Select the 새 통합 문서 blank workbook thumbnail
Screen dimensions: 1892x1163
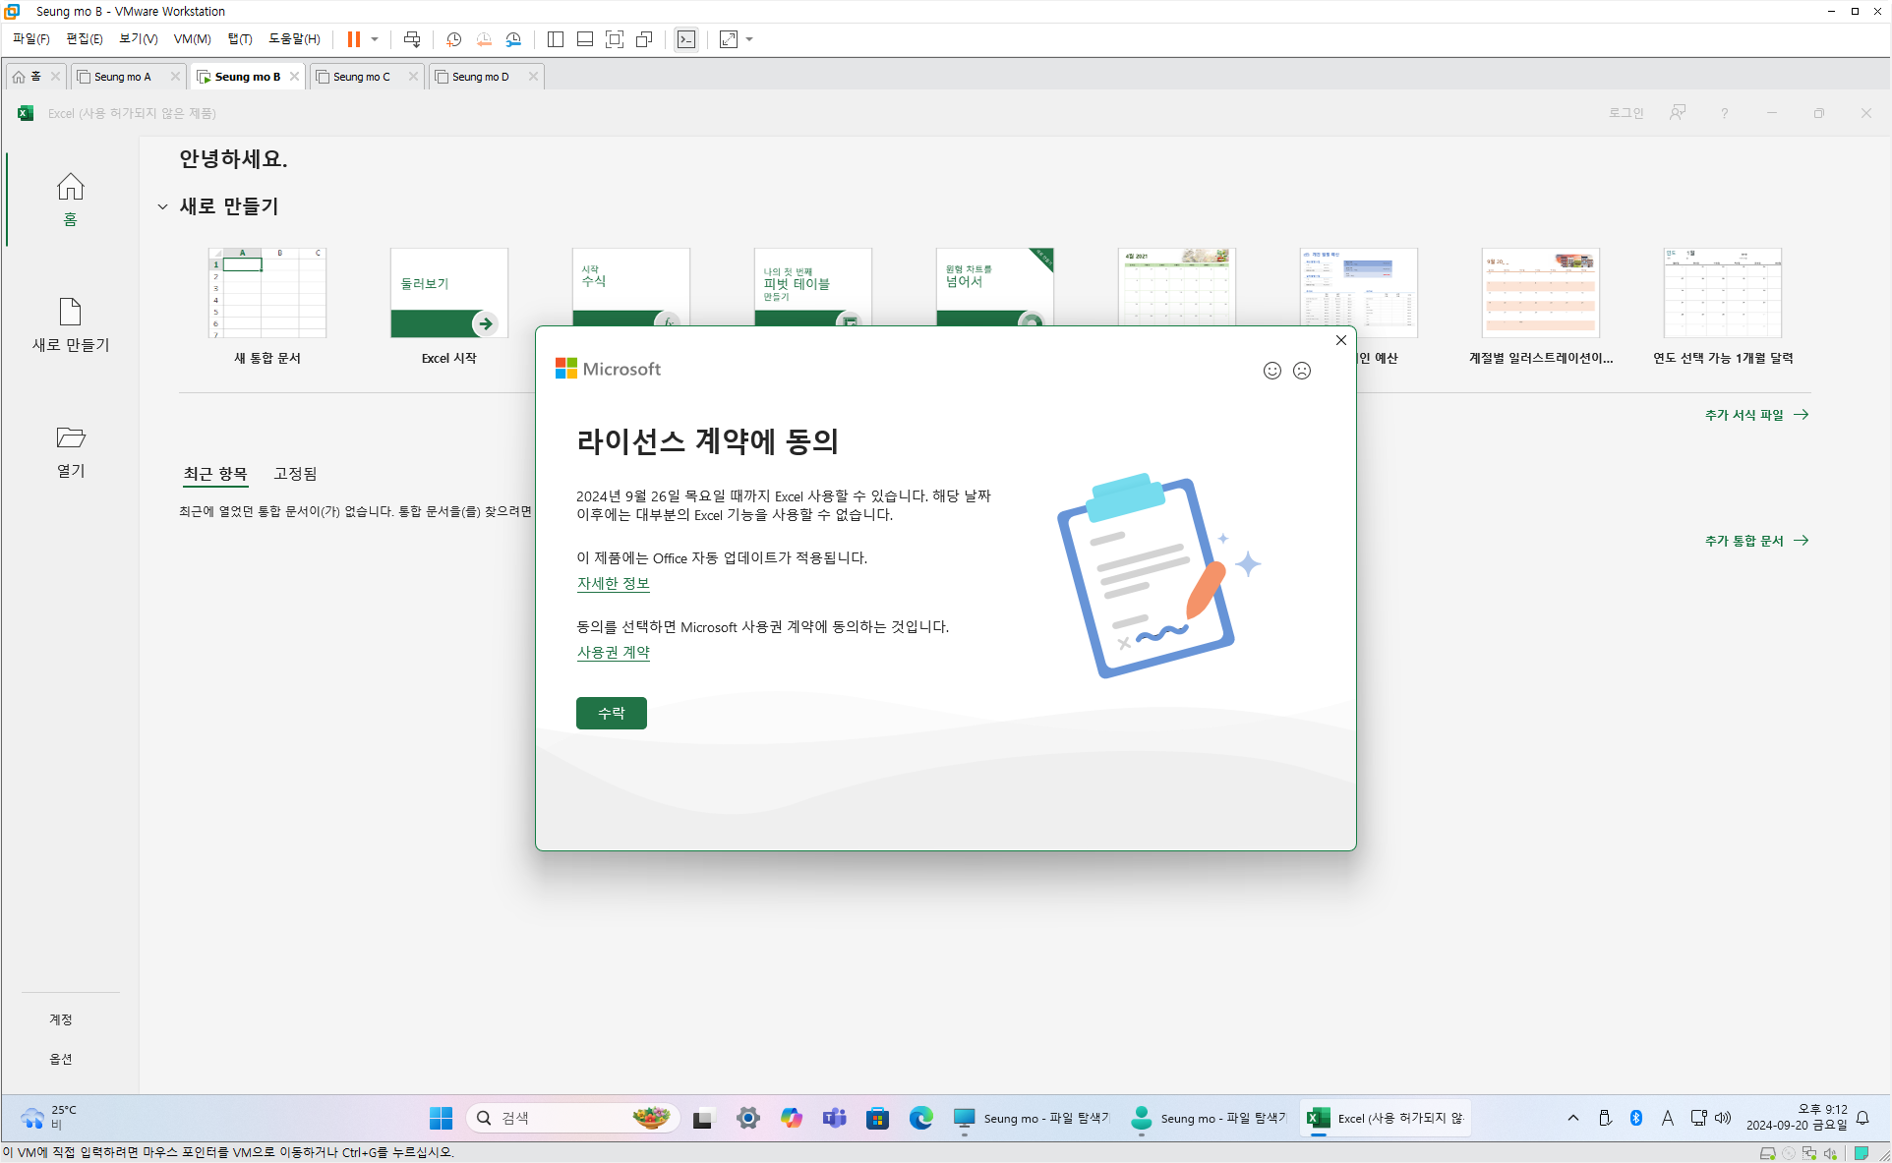[266, 293]
